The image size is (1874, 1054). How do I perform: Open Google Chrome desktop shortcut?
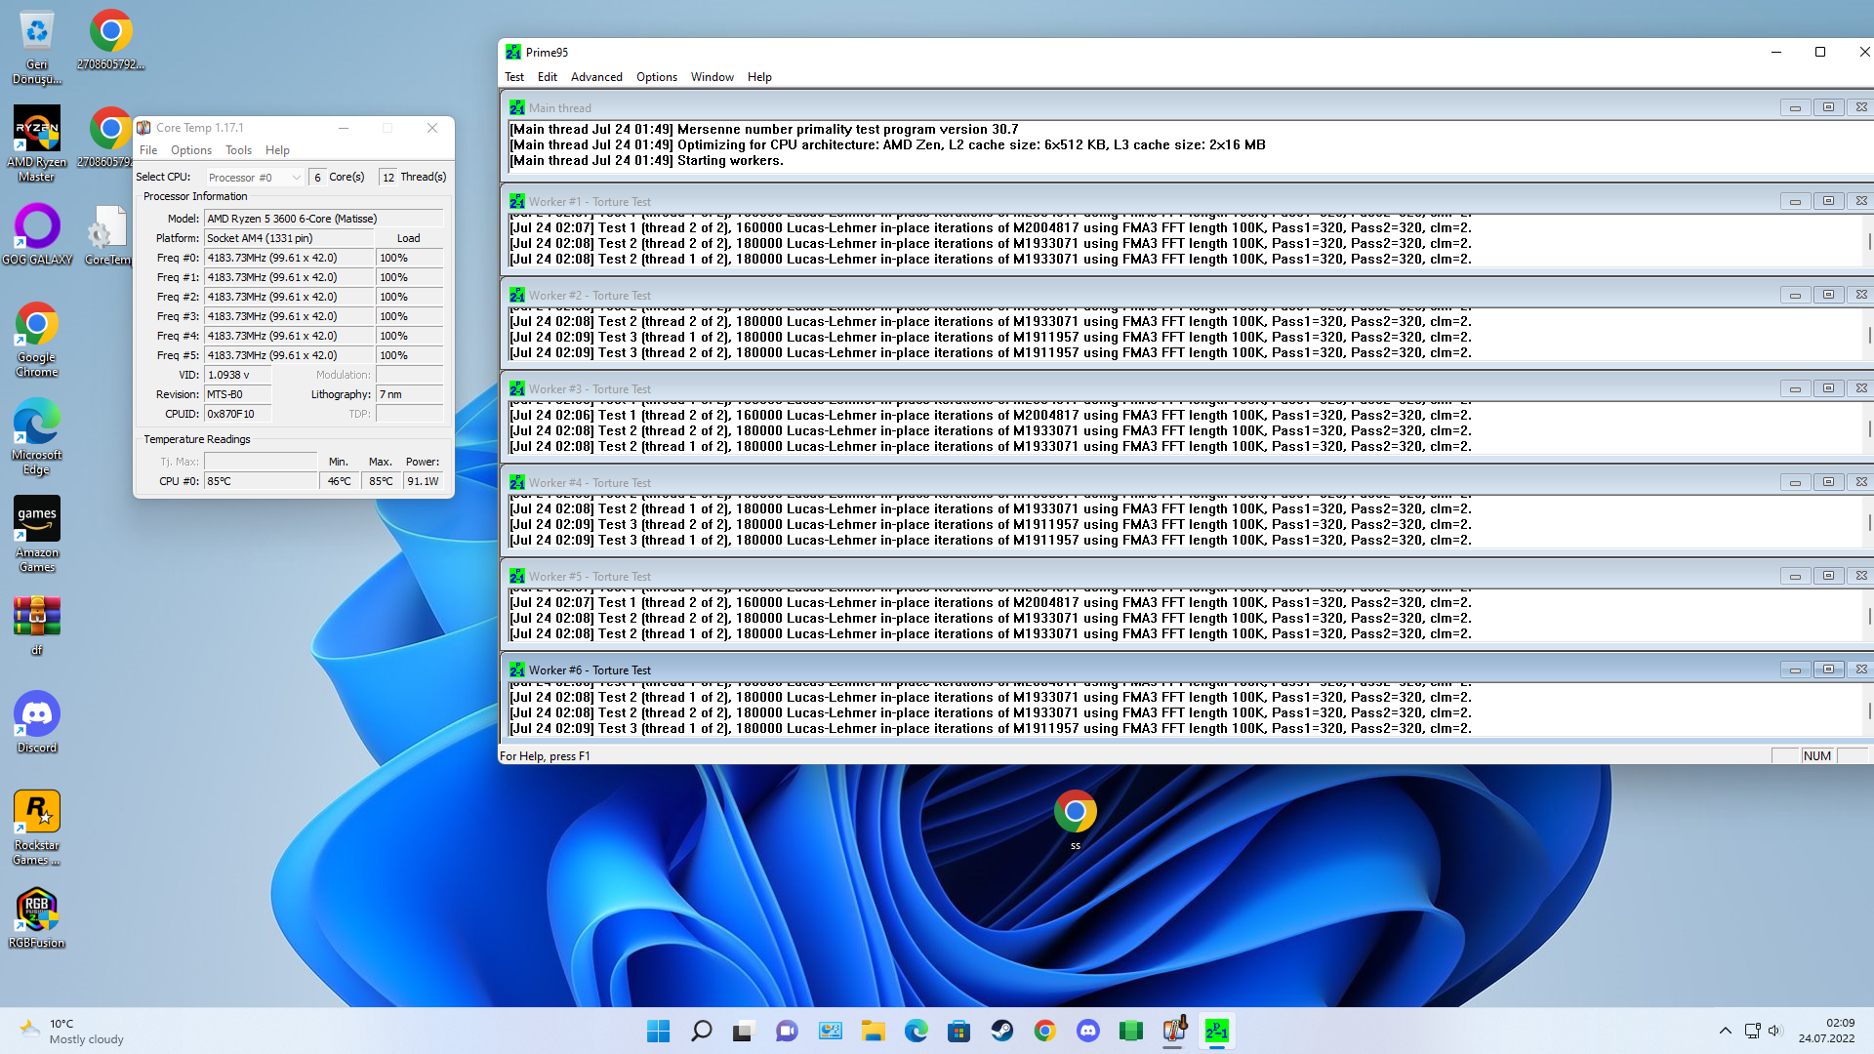click(x=36, y=340)
